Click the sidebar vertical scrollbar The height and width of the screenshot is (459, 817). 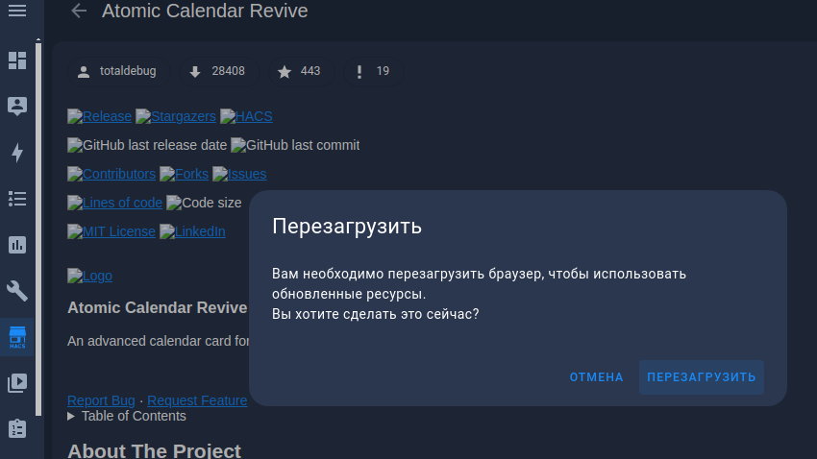pyautogui.click(x=38, y=229)
